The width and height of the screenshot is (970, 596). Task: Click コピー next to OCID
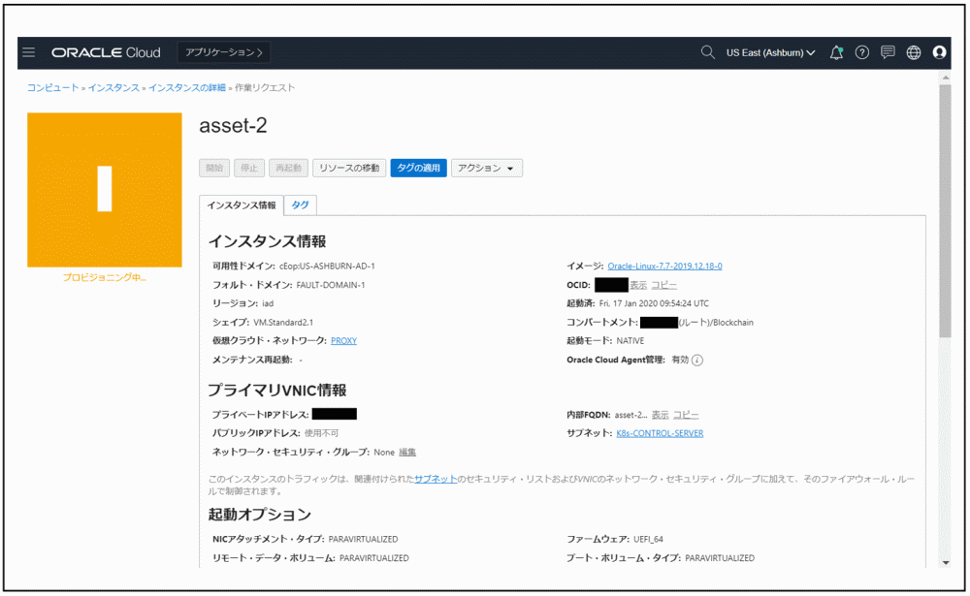point(663,285)
